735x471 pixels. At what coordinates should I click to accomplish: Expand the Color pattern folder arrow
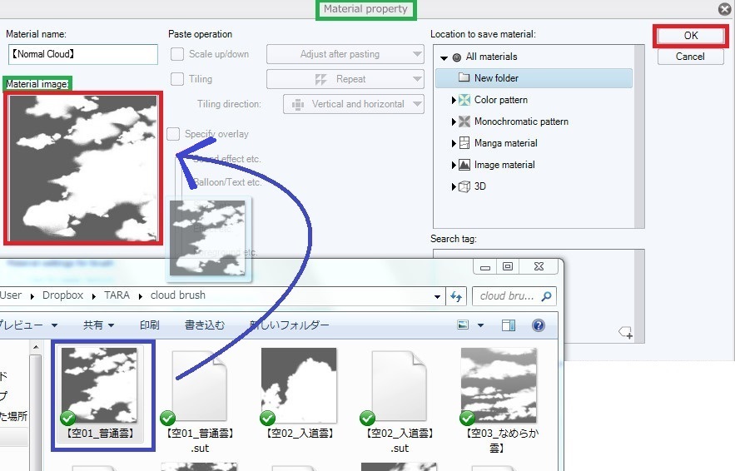(454, 101)
